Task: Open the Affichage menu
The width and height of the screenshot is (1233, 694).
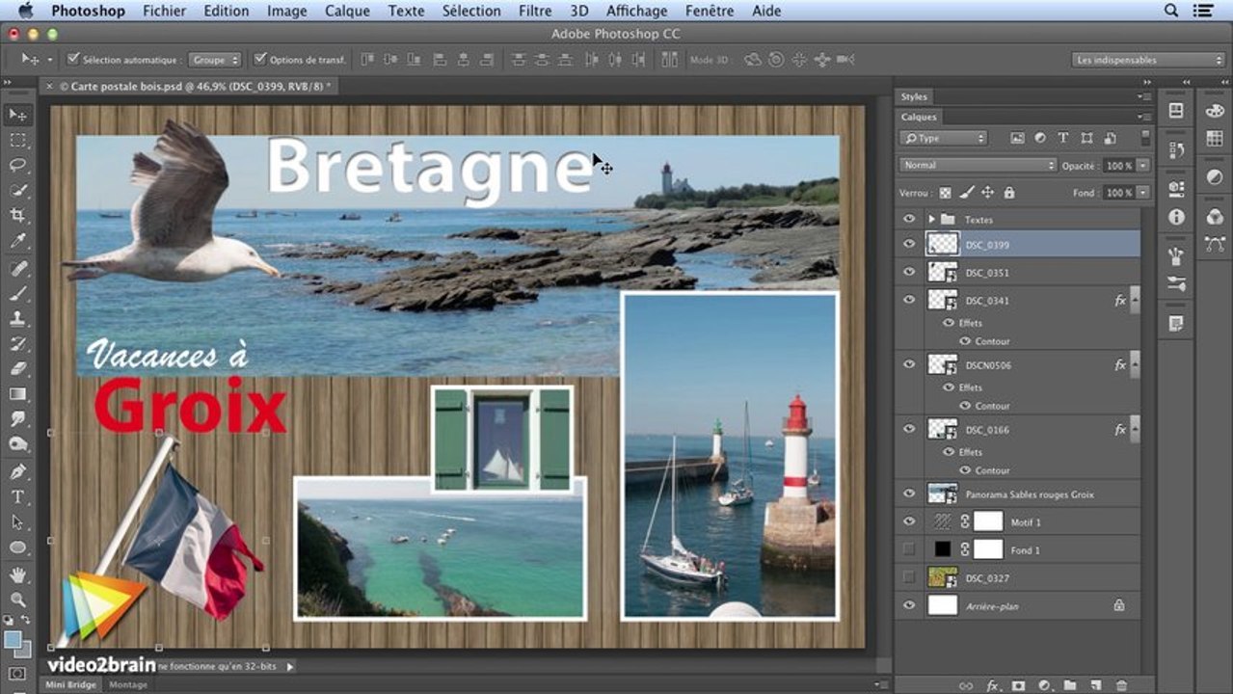Action: (637, 11)
